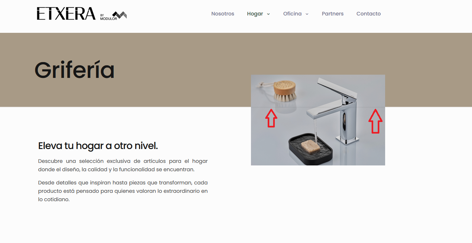This screenshot has height=243, width=472.
Task: Click the paragraph starting "Desde detalles que inspiran"
Action: click(123, 191)
